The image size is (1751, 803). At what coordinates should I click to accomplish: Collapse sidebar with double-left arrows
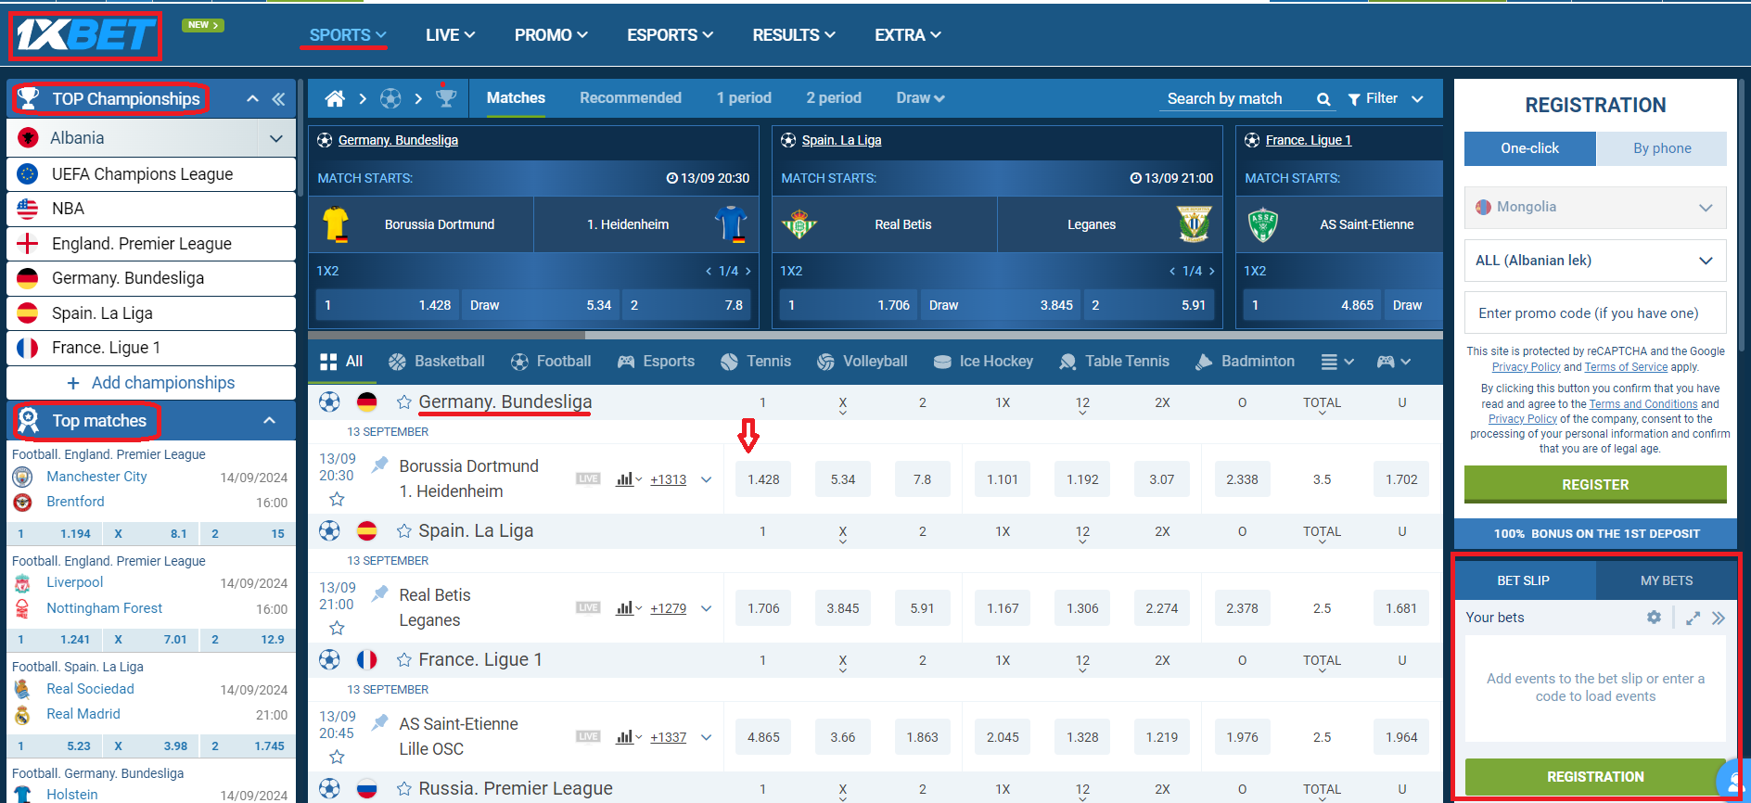tap(278, 99)
